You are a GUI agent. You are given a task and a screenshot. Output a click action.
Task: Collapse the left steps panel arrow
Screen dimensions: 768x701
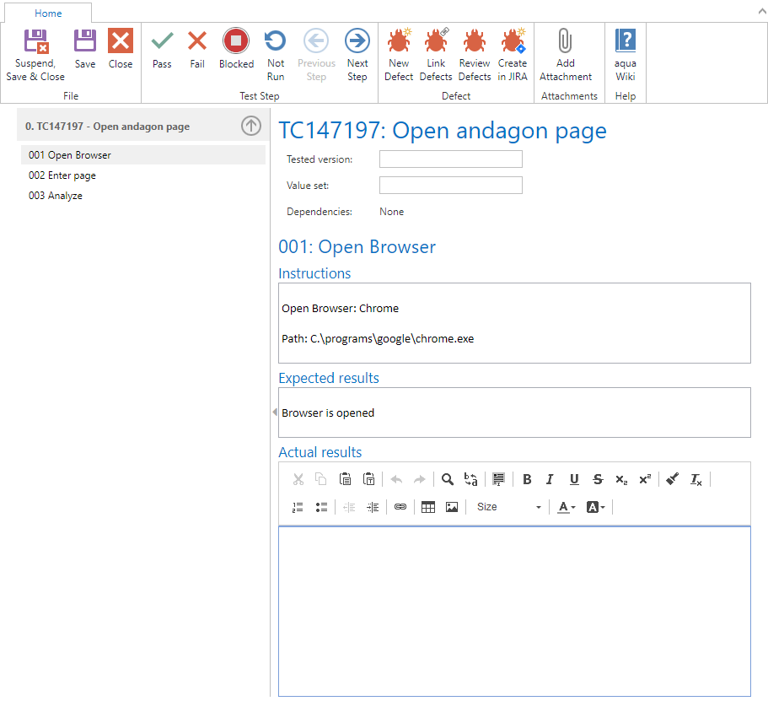pos(274,412)
